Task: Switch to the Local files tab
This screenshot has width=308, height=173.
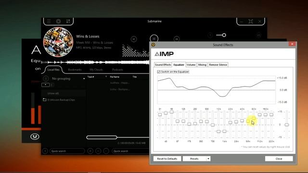Action: [x=53, y=70]
